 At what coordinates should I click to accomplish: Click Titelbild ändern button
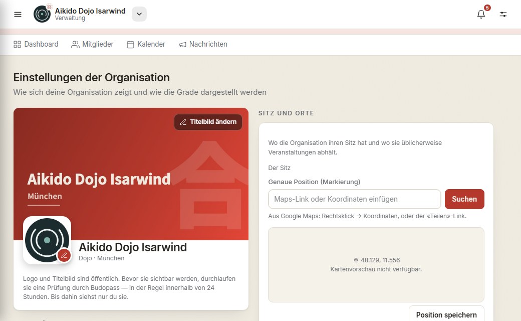[208, 122]
